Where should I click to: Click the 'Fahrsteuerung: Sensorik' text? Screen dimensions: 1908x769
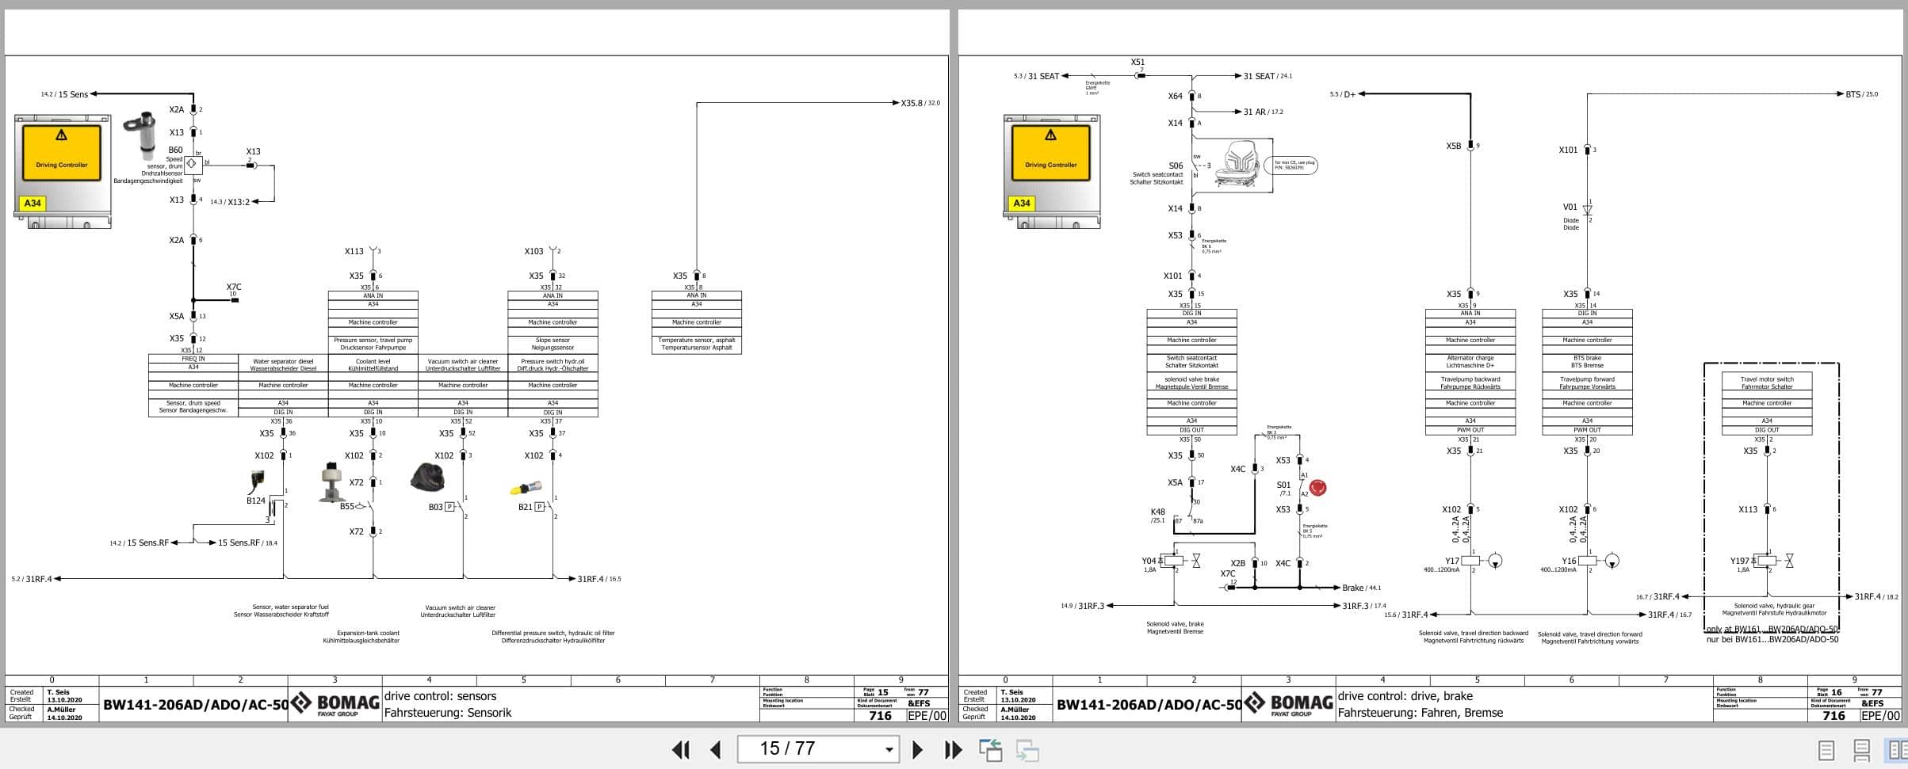click(448, 713)
